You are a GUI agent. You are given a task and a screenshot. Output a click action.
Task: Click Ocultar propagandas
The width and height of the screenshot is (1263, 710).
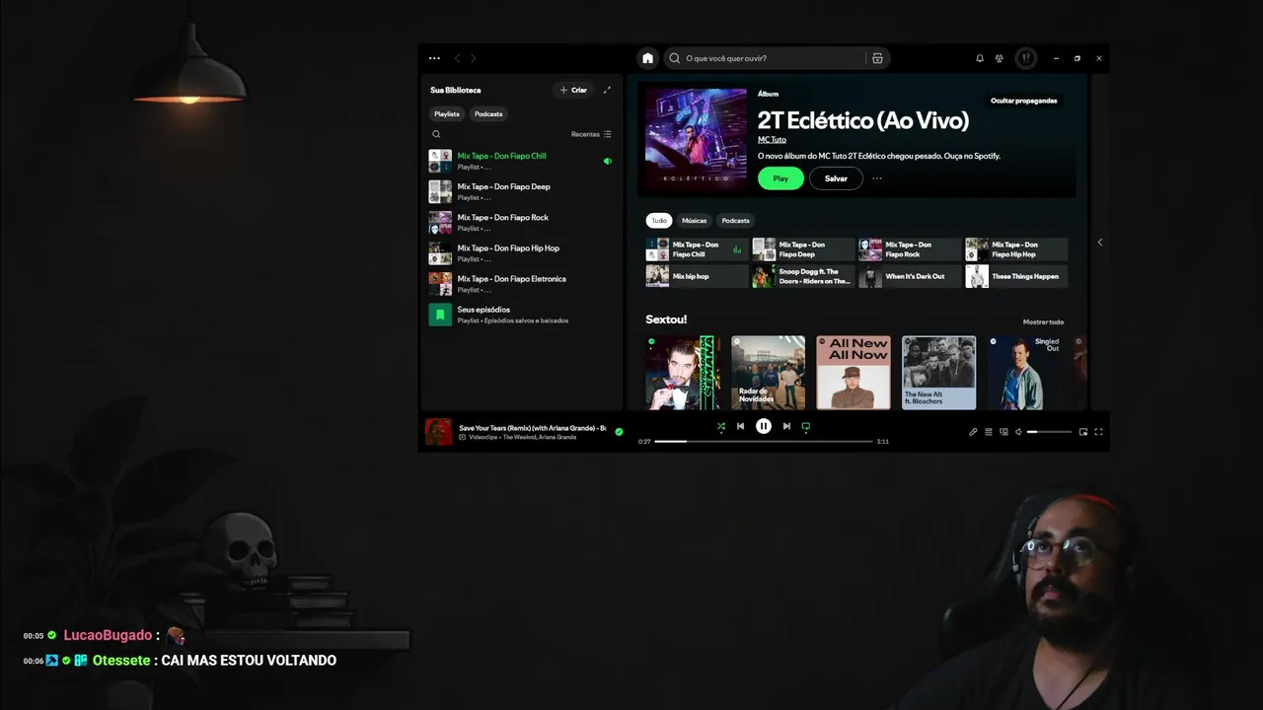1024,101
